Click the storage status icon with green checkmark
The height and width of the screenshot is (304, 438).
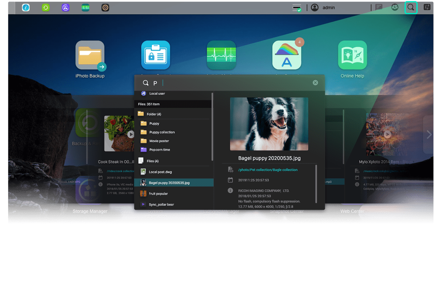pos(297,8)
